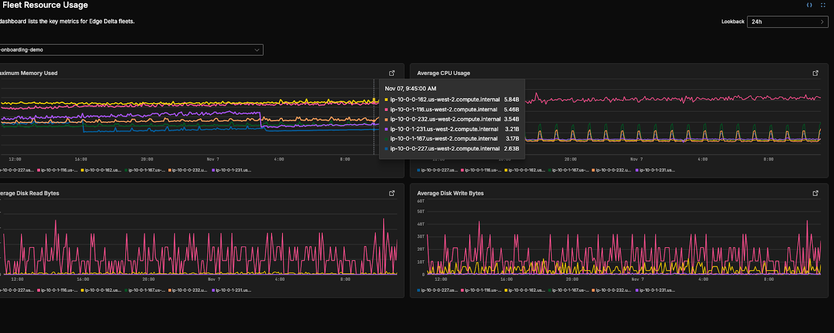This screenshot has height=333, width=834.
Task: Click the Average CPU Usage panel title
Action: tap(443, 73)
